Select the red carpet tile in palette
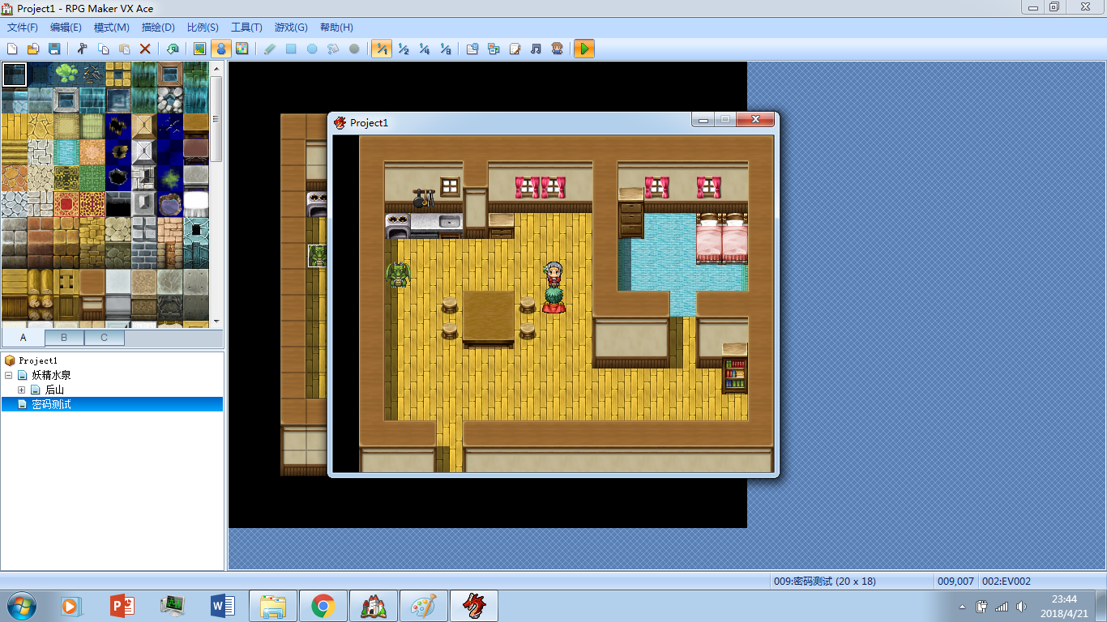This screenshot has height=622, width=1107. pyautogui.click(x=66, y=204)
